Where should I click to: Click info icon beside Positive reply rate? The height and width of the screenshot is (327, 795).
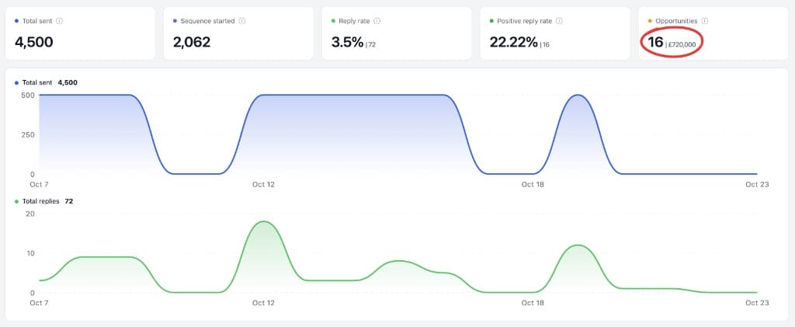pos(559,21)
